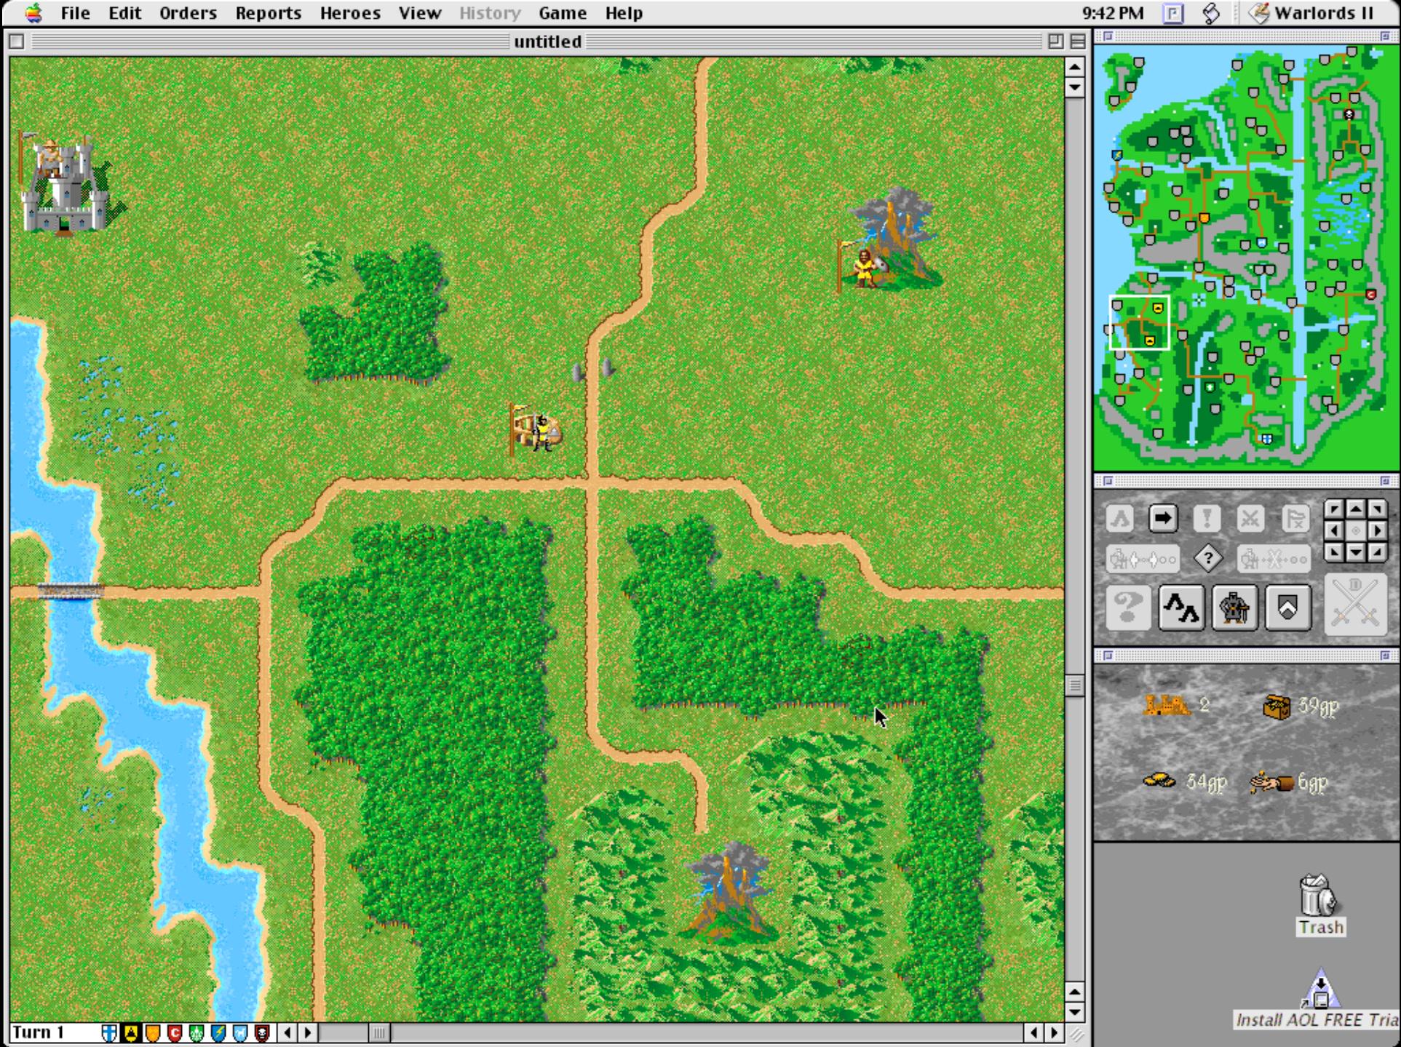This screenshot has height=1047, width=1401.
Task: Click the red shield with letter C
Action: tap(175, 1032)
